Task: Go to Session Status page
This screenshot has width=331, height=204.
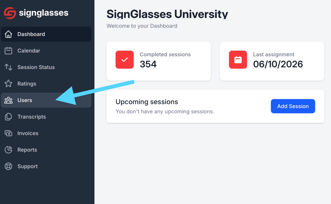Action: pyautogui.click(x=46, y=67)
